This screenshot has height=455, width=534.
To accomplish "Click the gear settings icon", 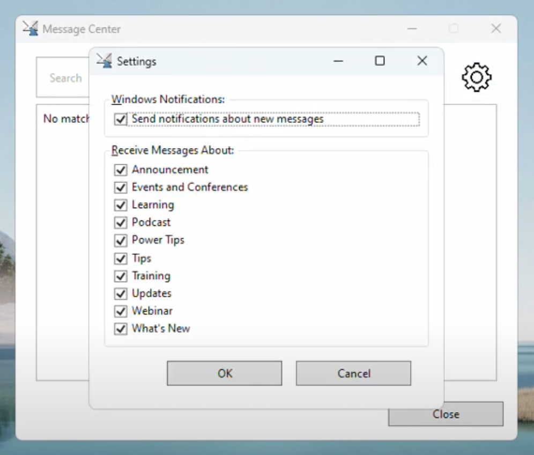I will coord(476,77).
